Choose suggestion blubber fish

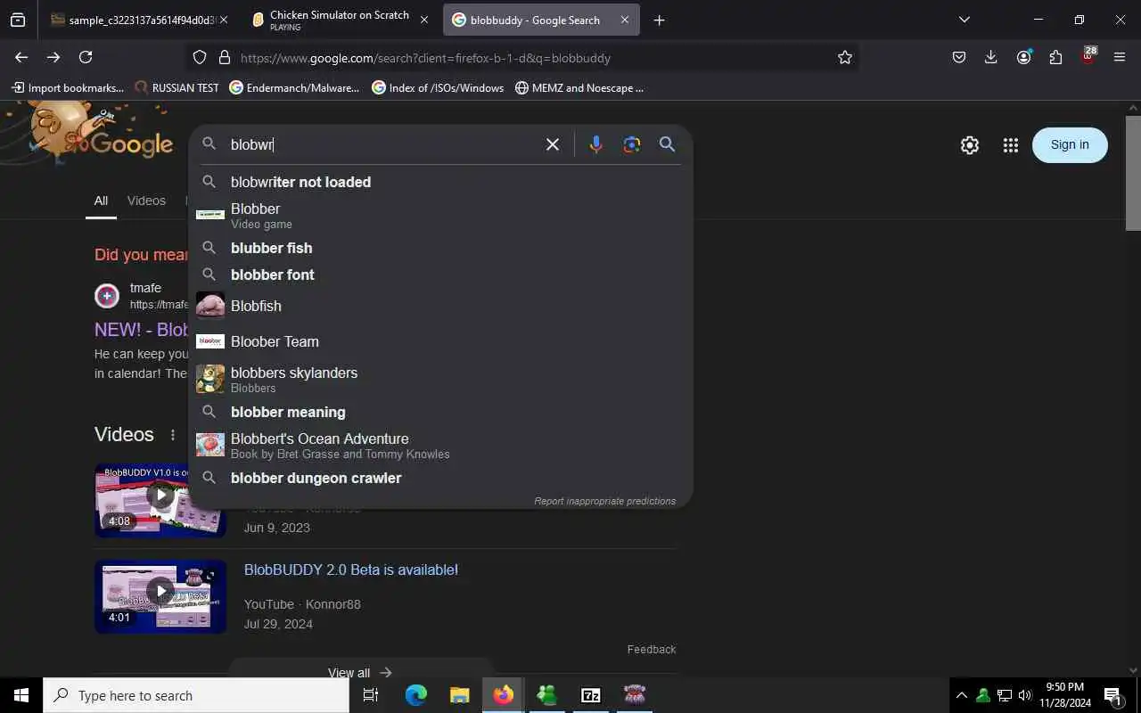pyautogui.click(x=440, y=248)
